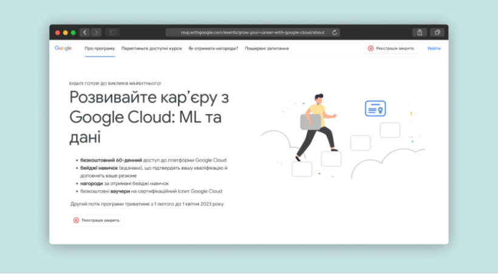Toggle the browser sidebar icon

click(x=112, y=32)
